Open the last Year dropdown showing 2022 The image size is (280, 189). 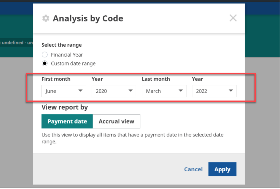click(214, 91)
